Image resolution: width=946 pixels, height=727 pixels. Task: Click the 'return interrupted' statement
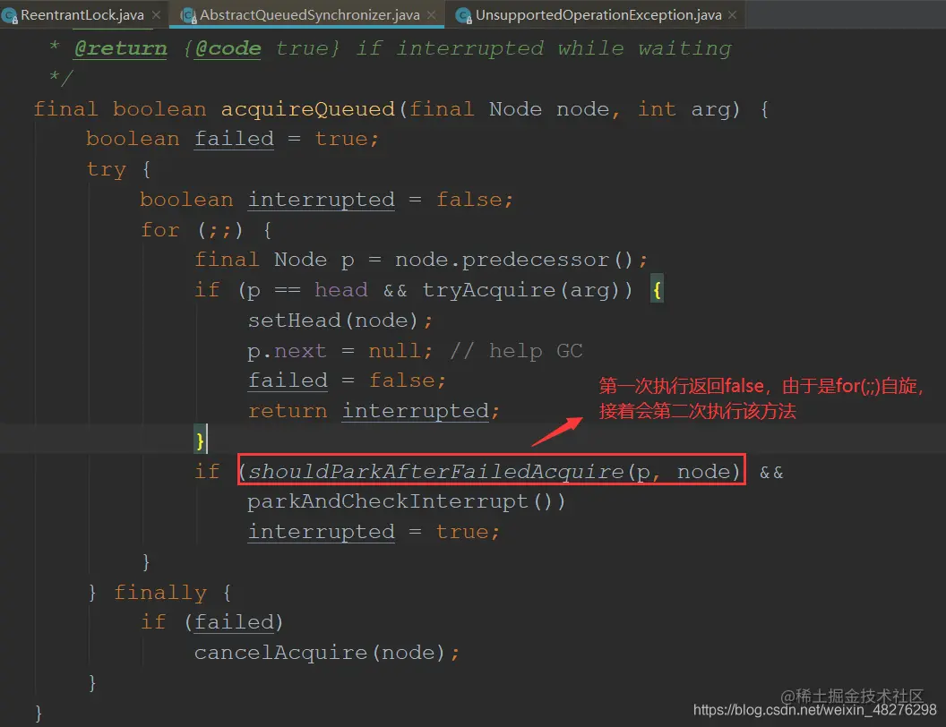[374, 411]
